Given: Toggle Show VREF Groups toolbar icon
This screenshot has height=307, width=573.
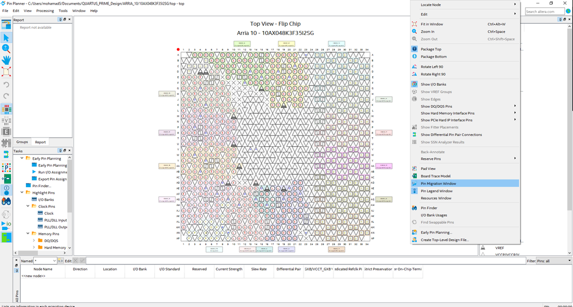Looking at the screenshot, I should (x=6, y=121).
